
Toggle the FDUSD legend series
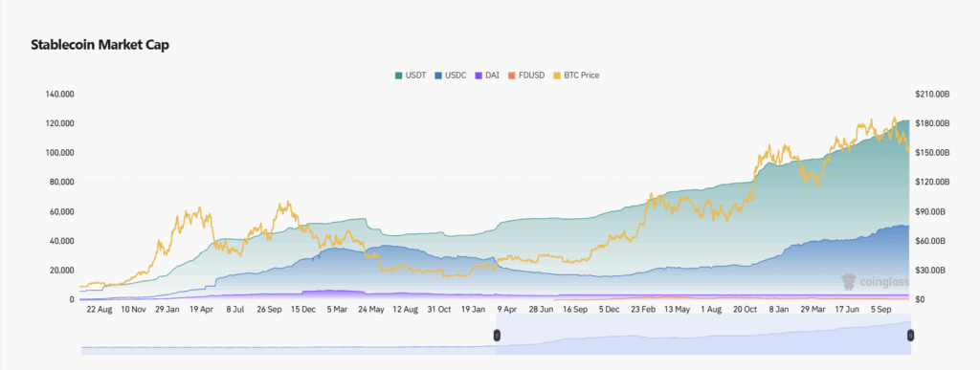click(x=526, y=76)
